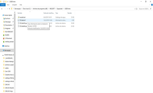153x93 pixels.
Task: Click the navigation pane scrollbar thumb
Action: [15, 47]
